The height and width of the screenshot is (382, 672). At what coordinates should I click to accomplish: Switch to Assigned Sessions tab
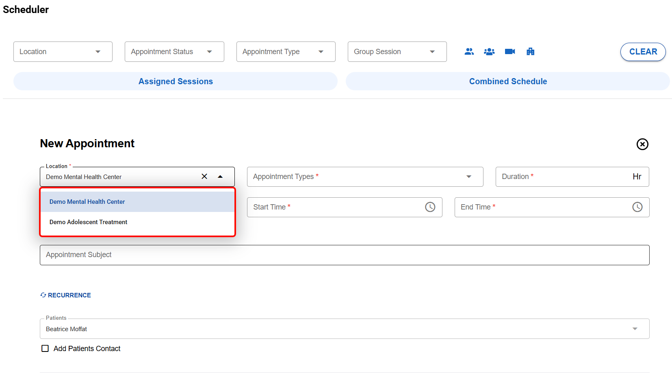click(x=176, y=81)
